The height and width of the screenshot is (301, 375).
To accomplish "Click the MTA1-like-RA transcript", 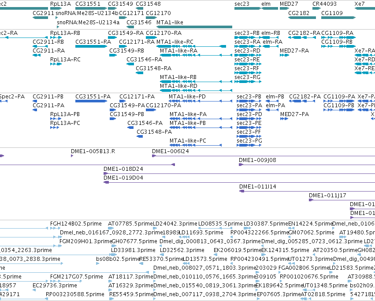I will [196, 55].
